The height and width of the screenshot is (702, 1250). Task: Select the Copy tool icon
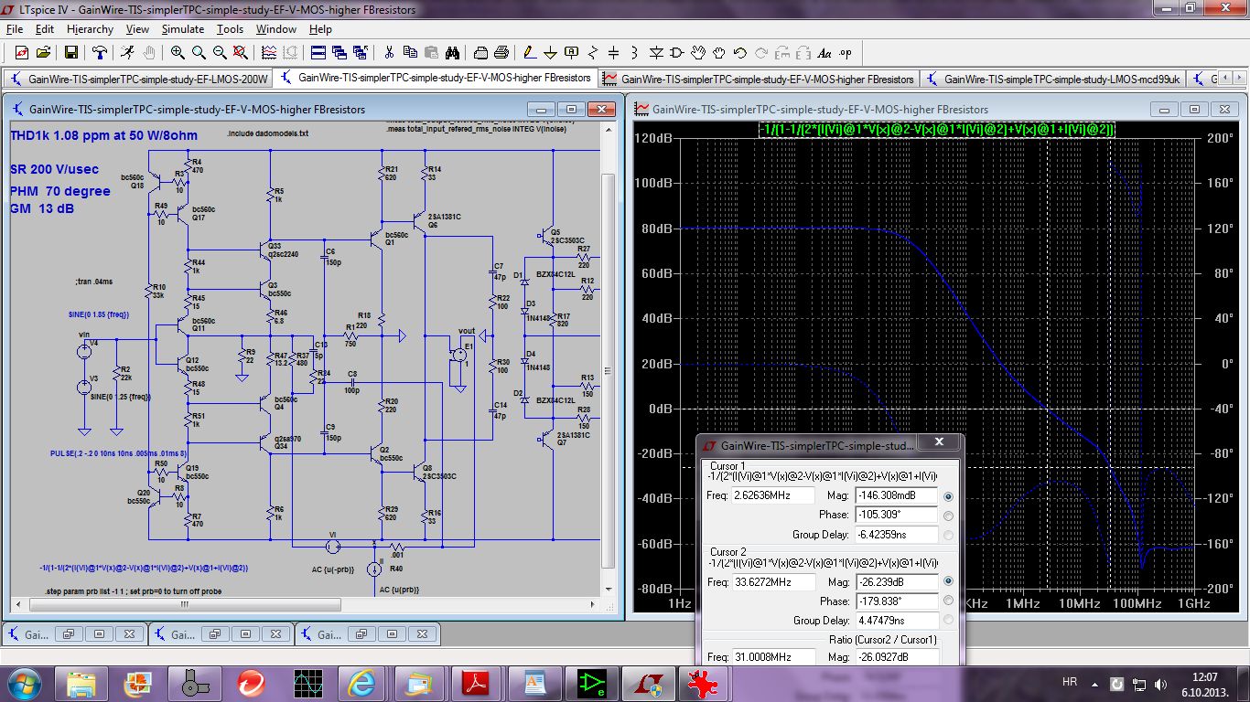[410, 53]
